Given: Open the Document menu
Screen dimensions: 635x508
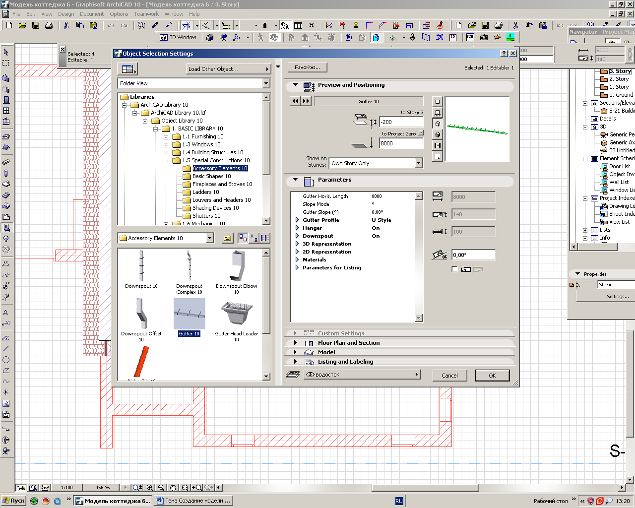Looking at the screenshot, I should point(92,14).
